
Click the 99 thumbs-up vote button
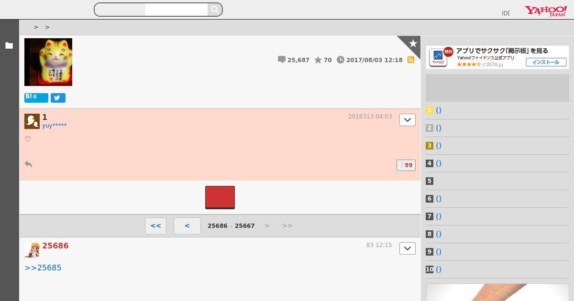(406, 165)
